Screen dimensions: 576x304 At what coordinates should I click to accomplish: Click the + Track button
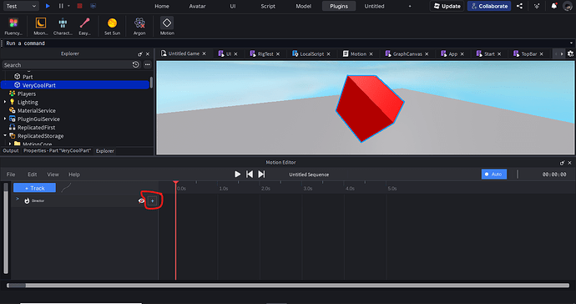(34, 188)
